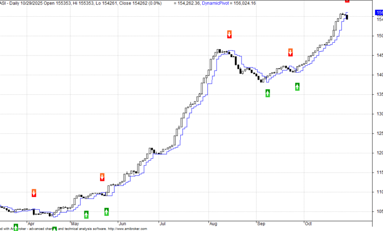Click the Aug label on date axis

coord(213,223)
